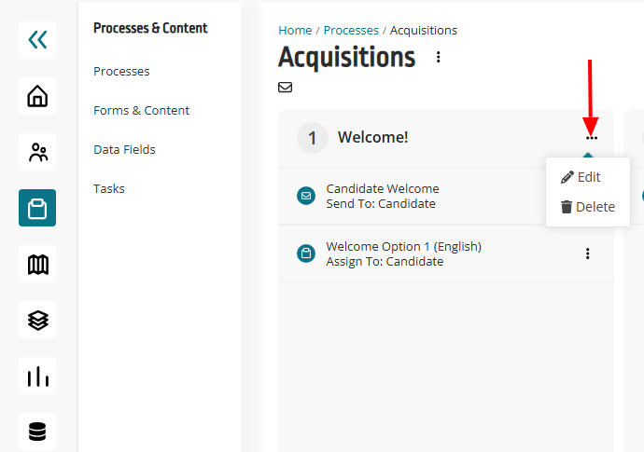Go to Processes in side menu
The width and height of the screenshot is (644, 452).
(x=121, y=72)
